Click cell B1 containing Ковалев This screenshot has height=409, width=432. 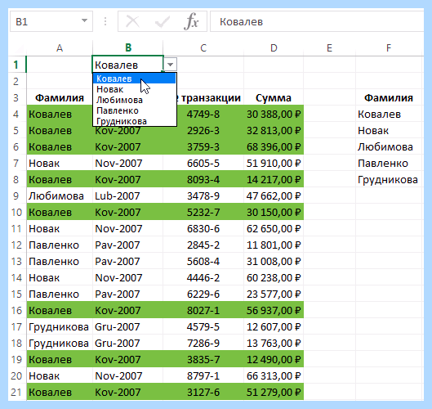tap(128, 65)
